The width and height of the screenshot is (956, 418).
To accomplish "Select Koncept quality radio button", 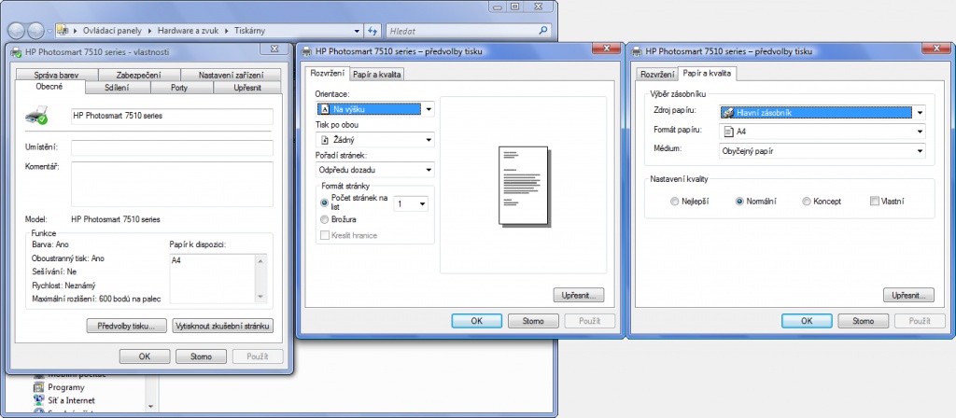I will pos(806,202).
